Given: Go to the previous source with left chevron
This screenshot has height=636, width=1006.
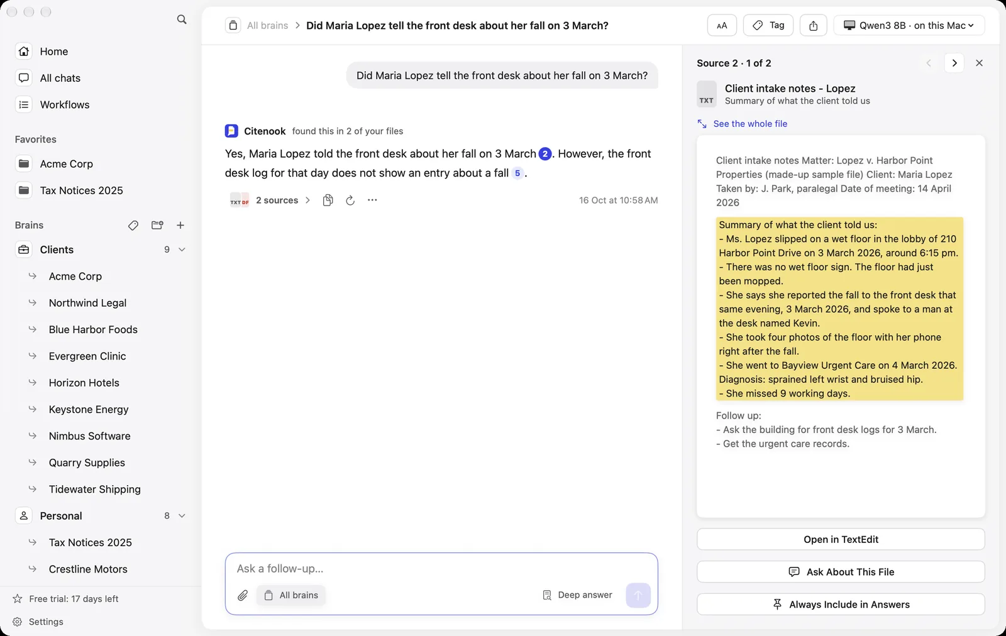Looking at the screenshot, I should [929, 63].
